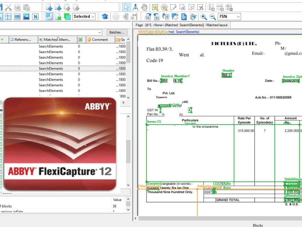
Task: Click the blue graduation cap training icon
Action: click(105, 16)
